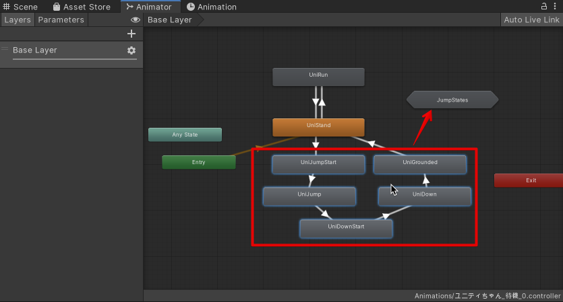Open the Asset Store tab
Screen dimensions: 563x302
click(82, 7)
